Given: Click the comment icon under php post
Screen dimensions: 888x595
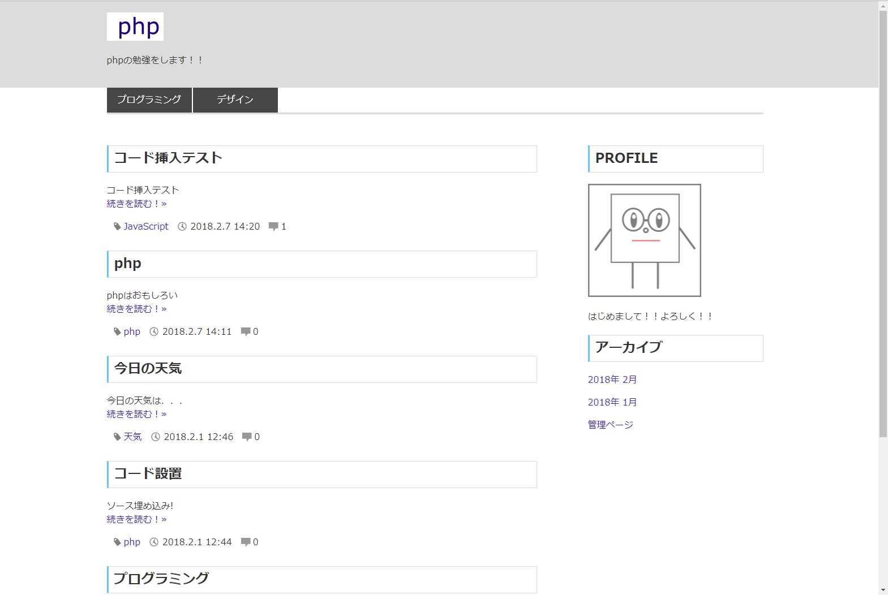Looking at the screenshot, I should (246, 331).
